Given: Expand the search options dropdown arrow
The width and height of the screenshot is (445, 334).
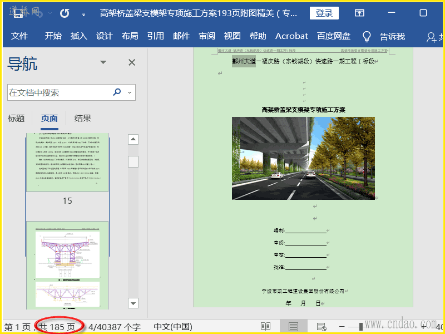Looking at the screenshot, I should 130,92.
